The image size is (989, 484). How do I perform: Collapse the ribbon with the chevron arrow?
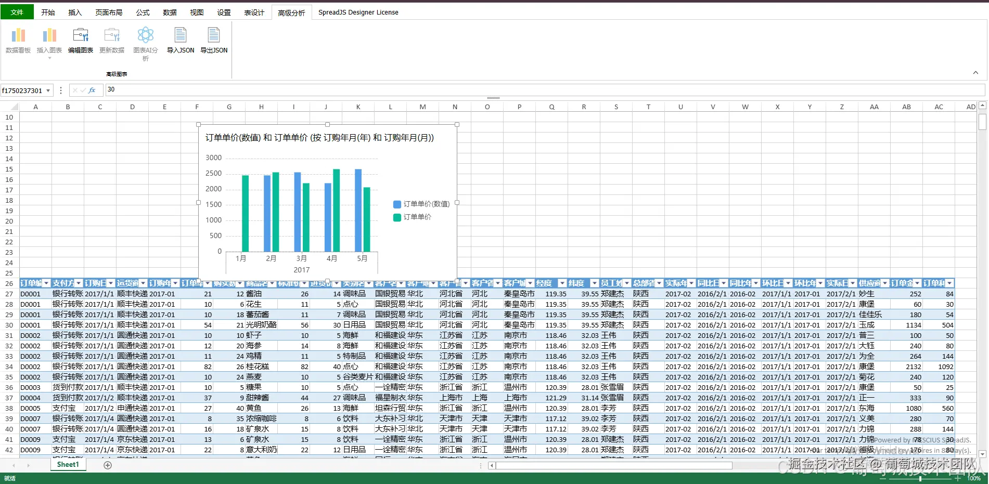coord(975,73)
